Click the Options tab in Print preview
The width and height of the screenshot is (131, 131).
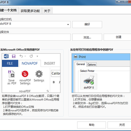coord(92,65)
